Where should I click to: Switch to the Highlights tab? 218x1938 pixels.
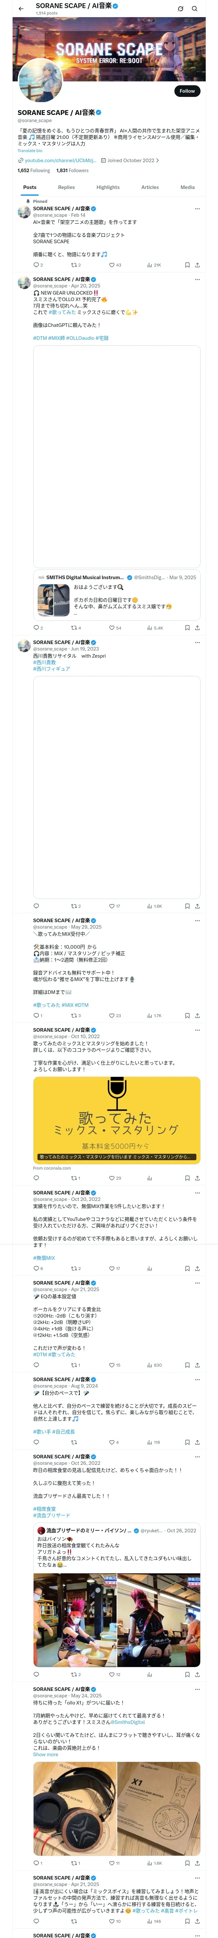click(x=108, y=187)
